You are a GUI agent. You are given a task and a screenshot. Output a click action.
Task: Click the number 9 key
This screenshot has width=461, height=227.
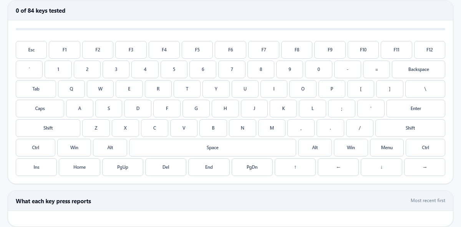point(290,69)
